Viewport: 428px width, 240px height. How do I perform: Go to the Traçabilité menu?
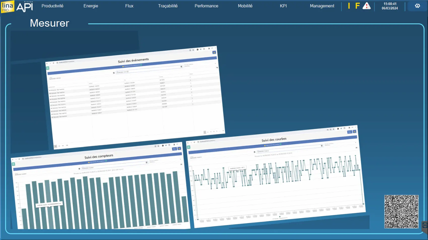click(x=168, y=6)
